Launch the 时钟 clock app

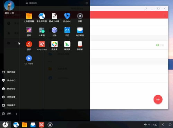click(54, 32)
